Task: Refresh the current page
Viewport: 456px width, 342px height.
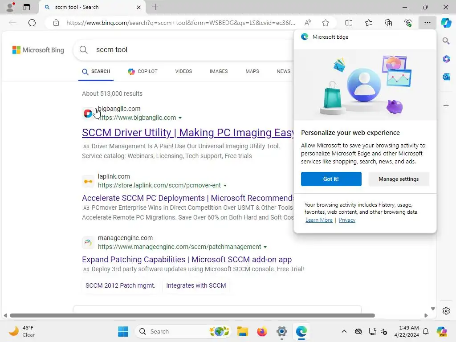Action: [x=32, y=23]
